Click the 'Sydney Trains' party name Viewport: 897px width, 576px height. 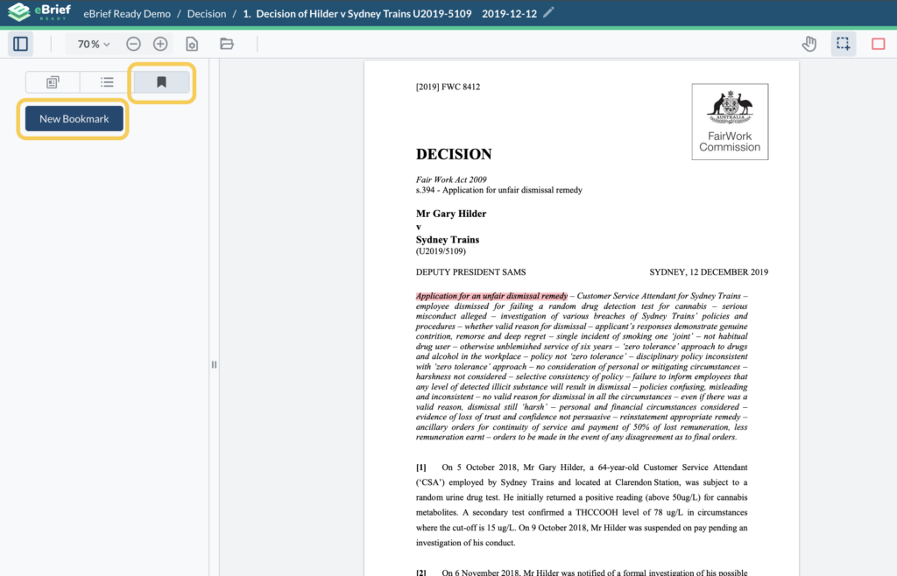(448, 240)
